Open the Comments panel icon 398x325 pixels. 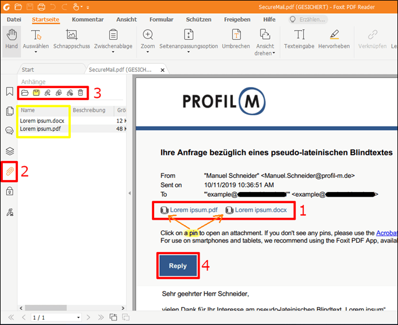9,131
